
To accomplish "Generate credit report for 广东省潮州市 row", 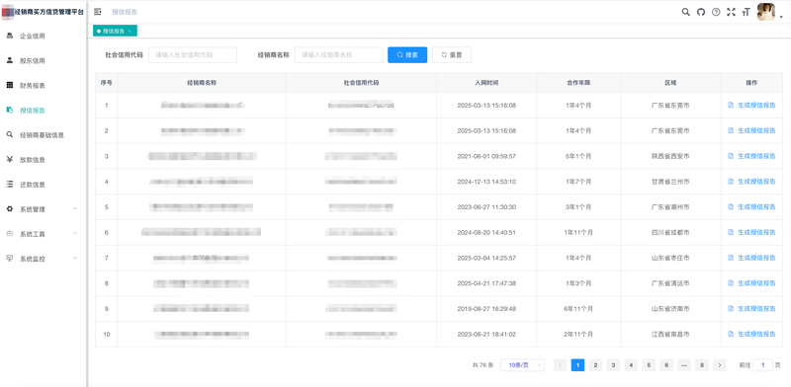I will point(751,206).
